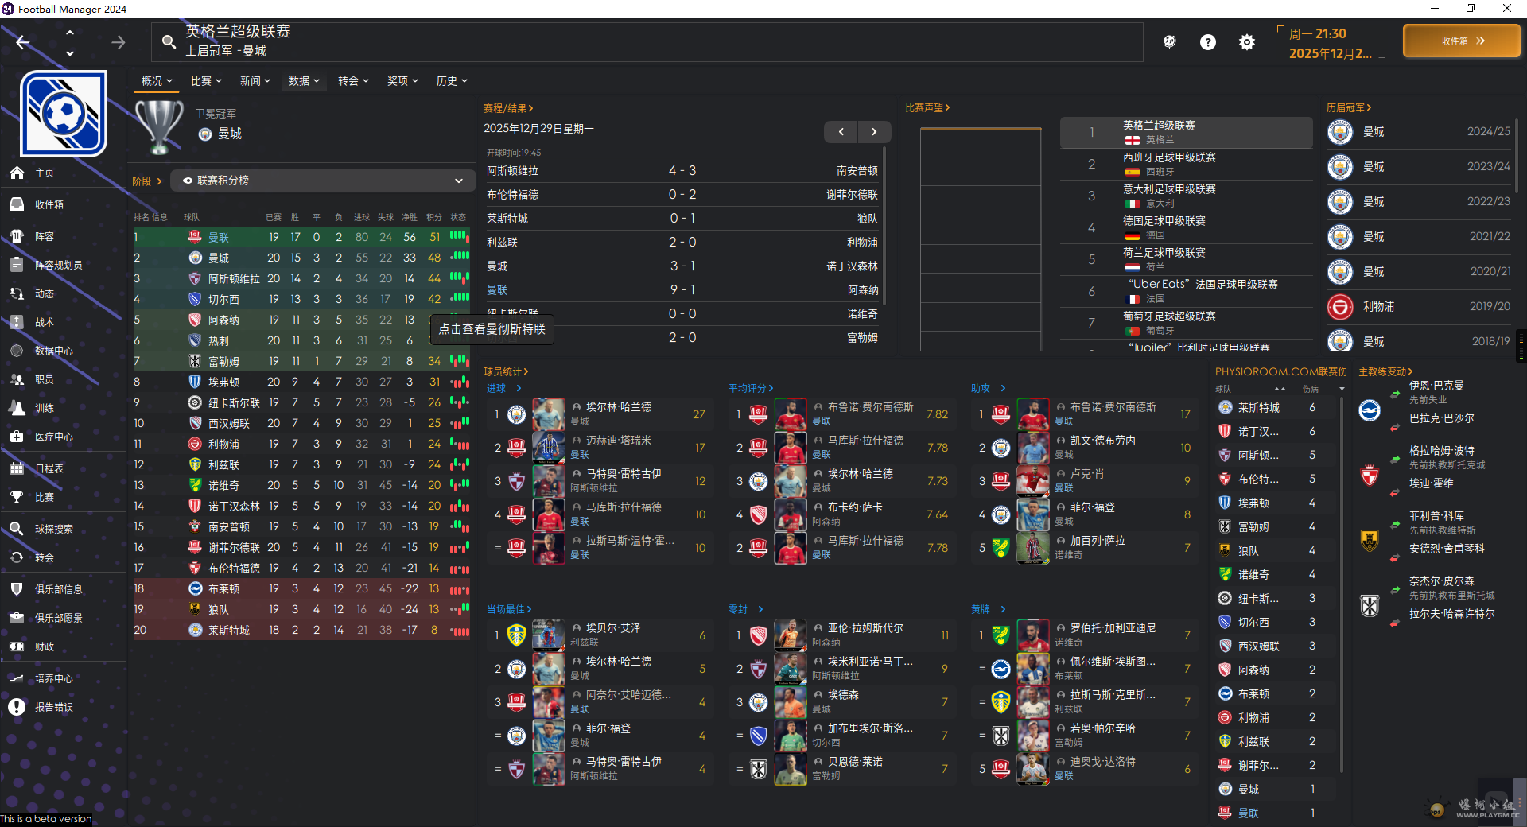Screen dimensions: 1527x827
Task: Open 埃尔林·哈兰德 top scorer entry
Action: pyautogui.click(x=600, y=414)
